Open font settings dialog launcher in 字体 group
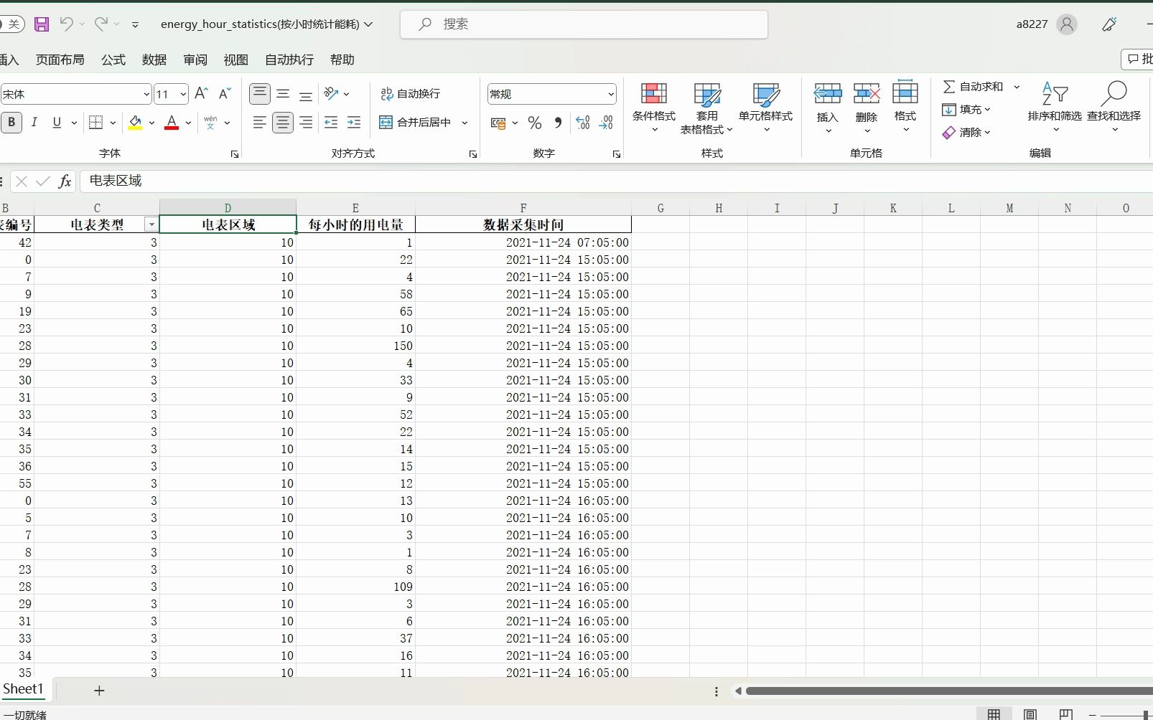This screenshot has height=720, width=1153. (235, 154)
